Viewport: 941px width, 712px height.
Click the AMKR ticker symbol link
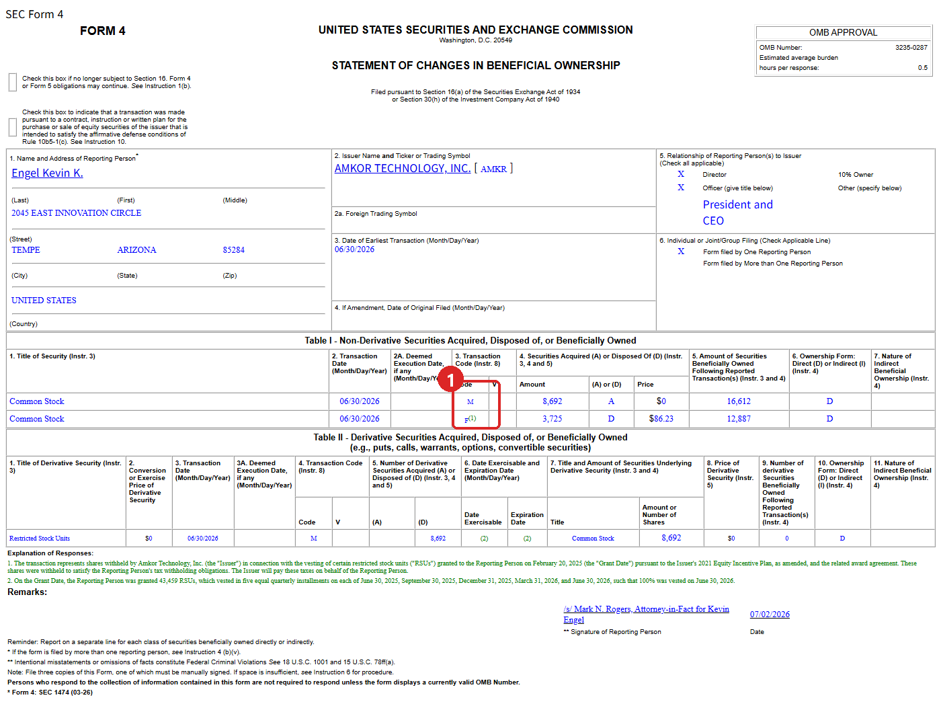coord(493,169)
